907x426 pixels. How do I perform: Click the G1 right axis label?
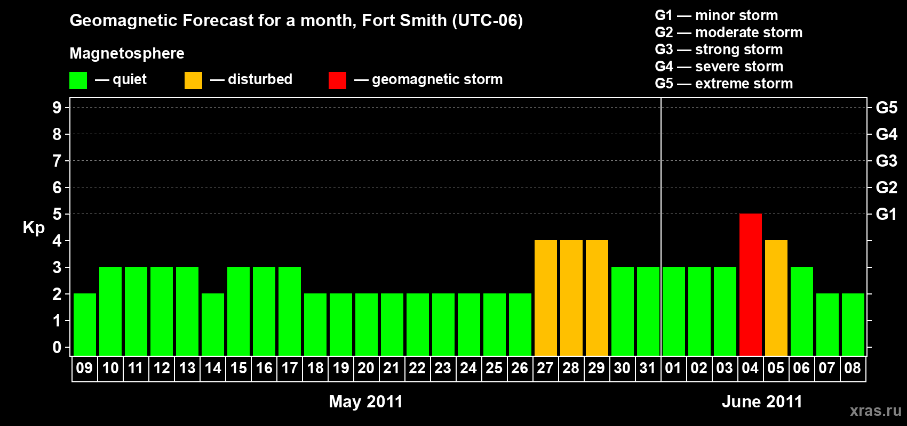[x=887, y=214]
